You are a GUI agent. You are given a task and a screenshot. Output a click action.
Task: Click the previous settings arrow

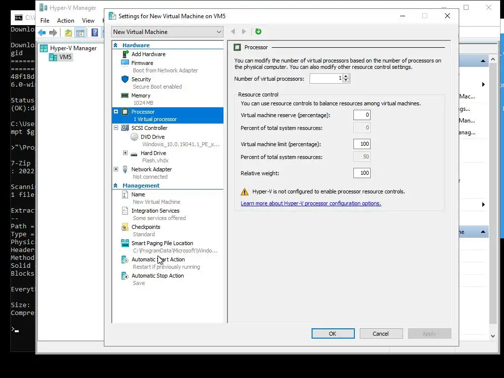[233, 31]
